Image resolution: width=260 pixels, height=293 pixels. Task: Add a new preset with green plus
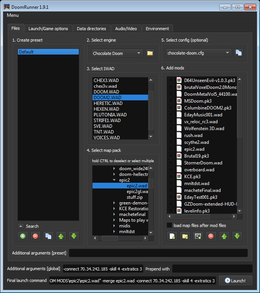coord(23,236)
